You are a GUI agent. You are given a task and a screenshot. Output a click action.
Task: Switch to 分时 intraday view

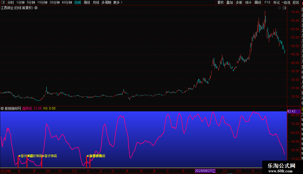click(x=11, y=2)
